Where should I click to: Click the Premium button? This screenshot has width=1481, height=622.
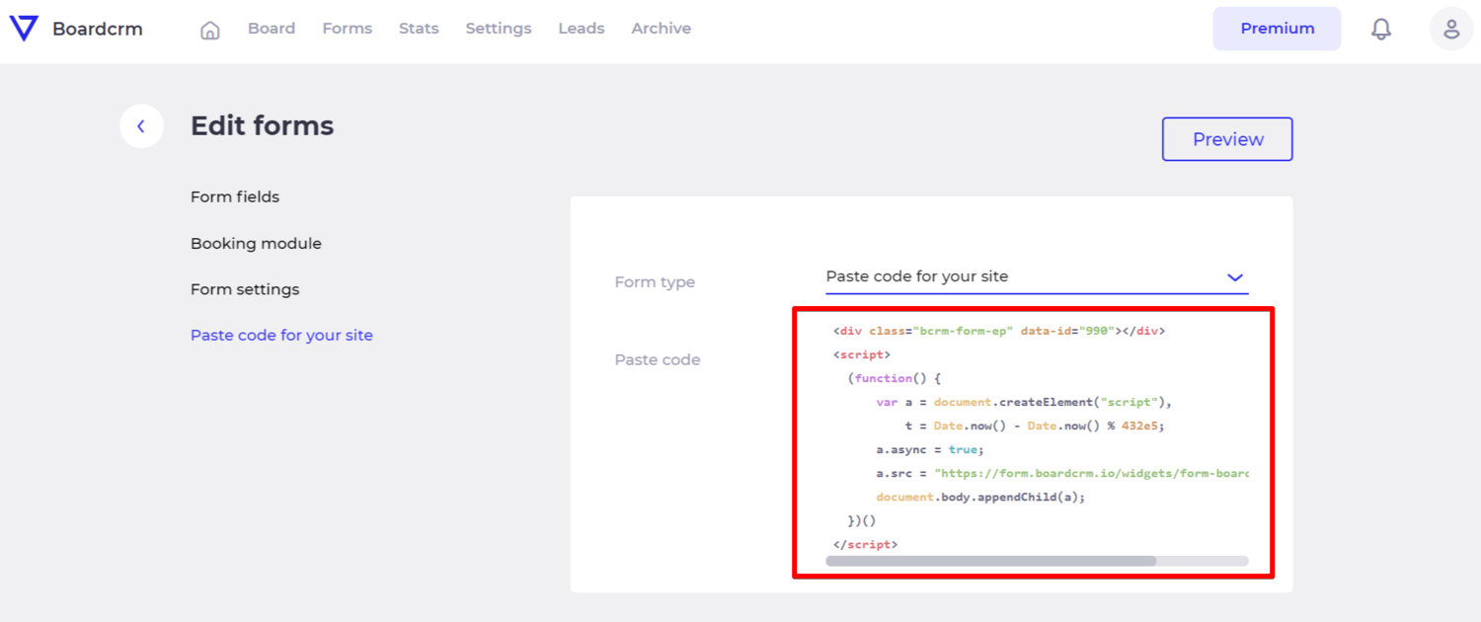click(1277, 29)
